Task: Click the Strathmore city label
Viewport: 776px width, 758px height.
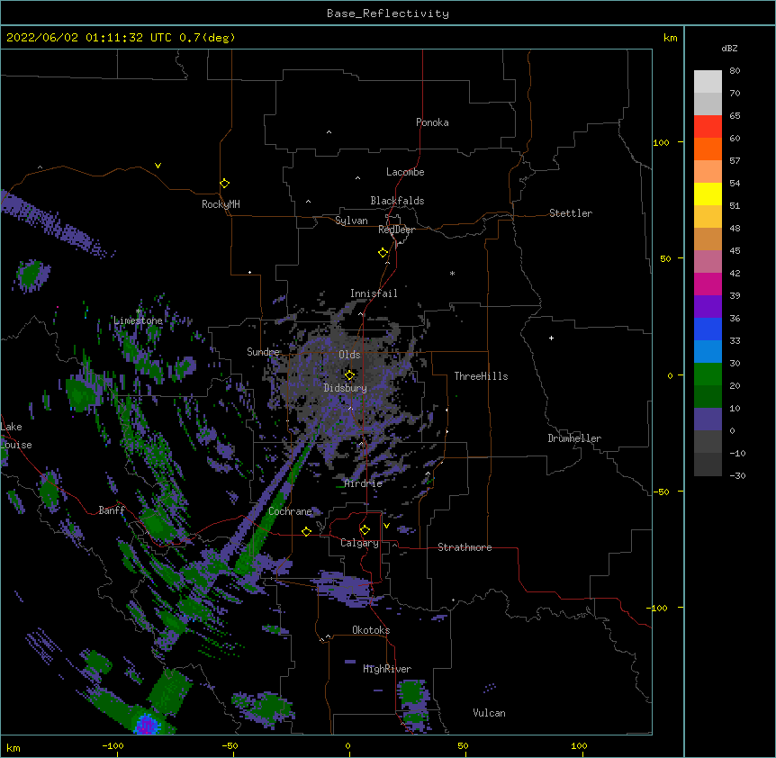Action: pyautogui.click(x=465, y=547)
